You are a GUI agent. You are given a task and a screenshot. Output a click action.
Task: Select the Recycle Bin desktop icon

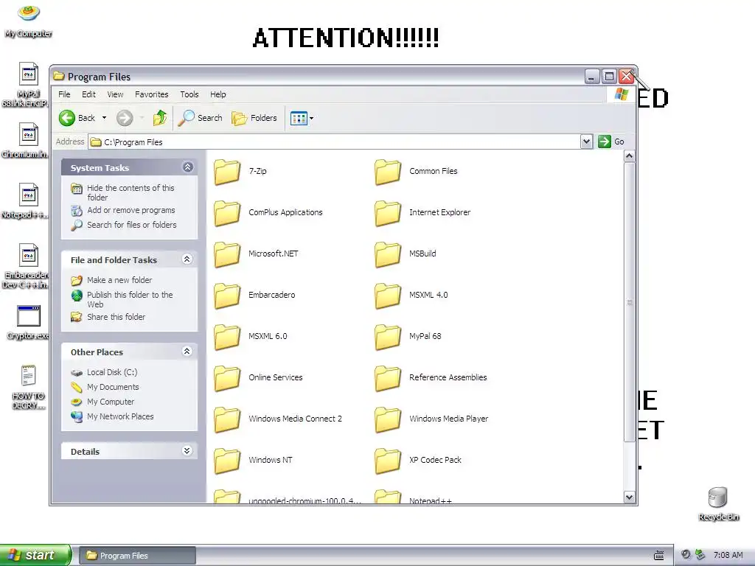(x=717, y=497)
